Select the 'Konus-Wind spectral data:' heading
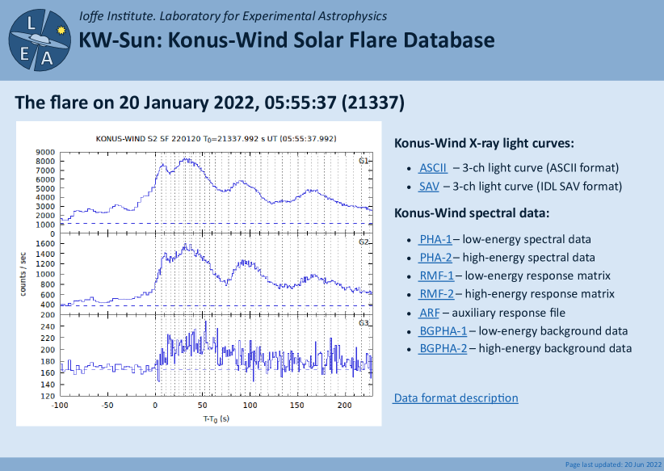The image size is (664, 471). click(472, 212)
